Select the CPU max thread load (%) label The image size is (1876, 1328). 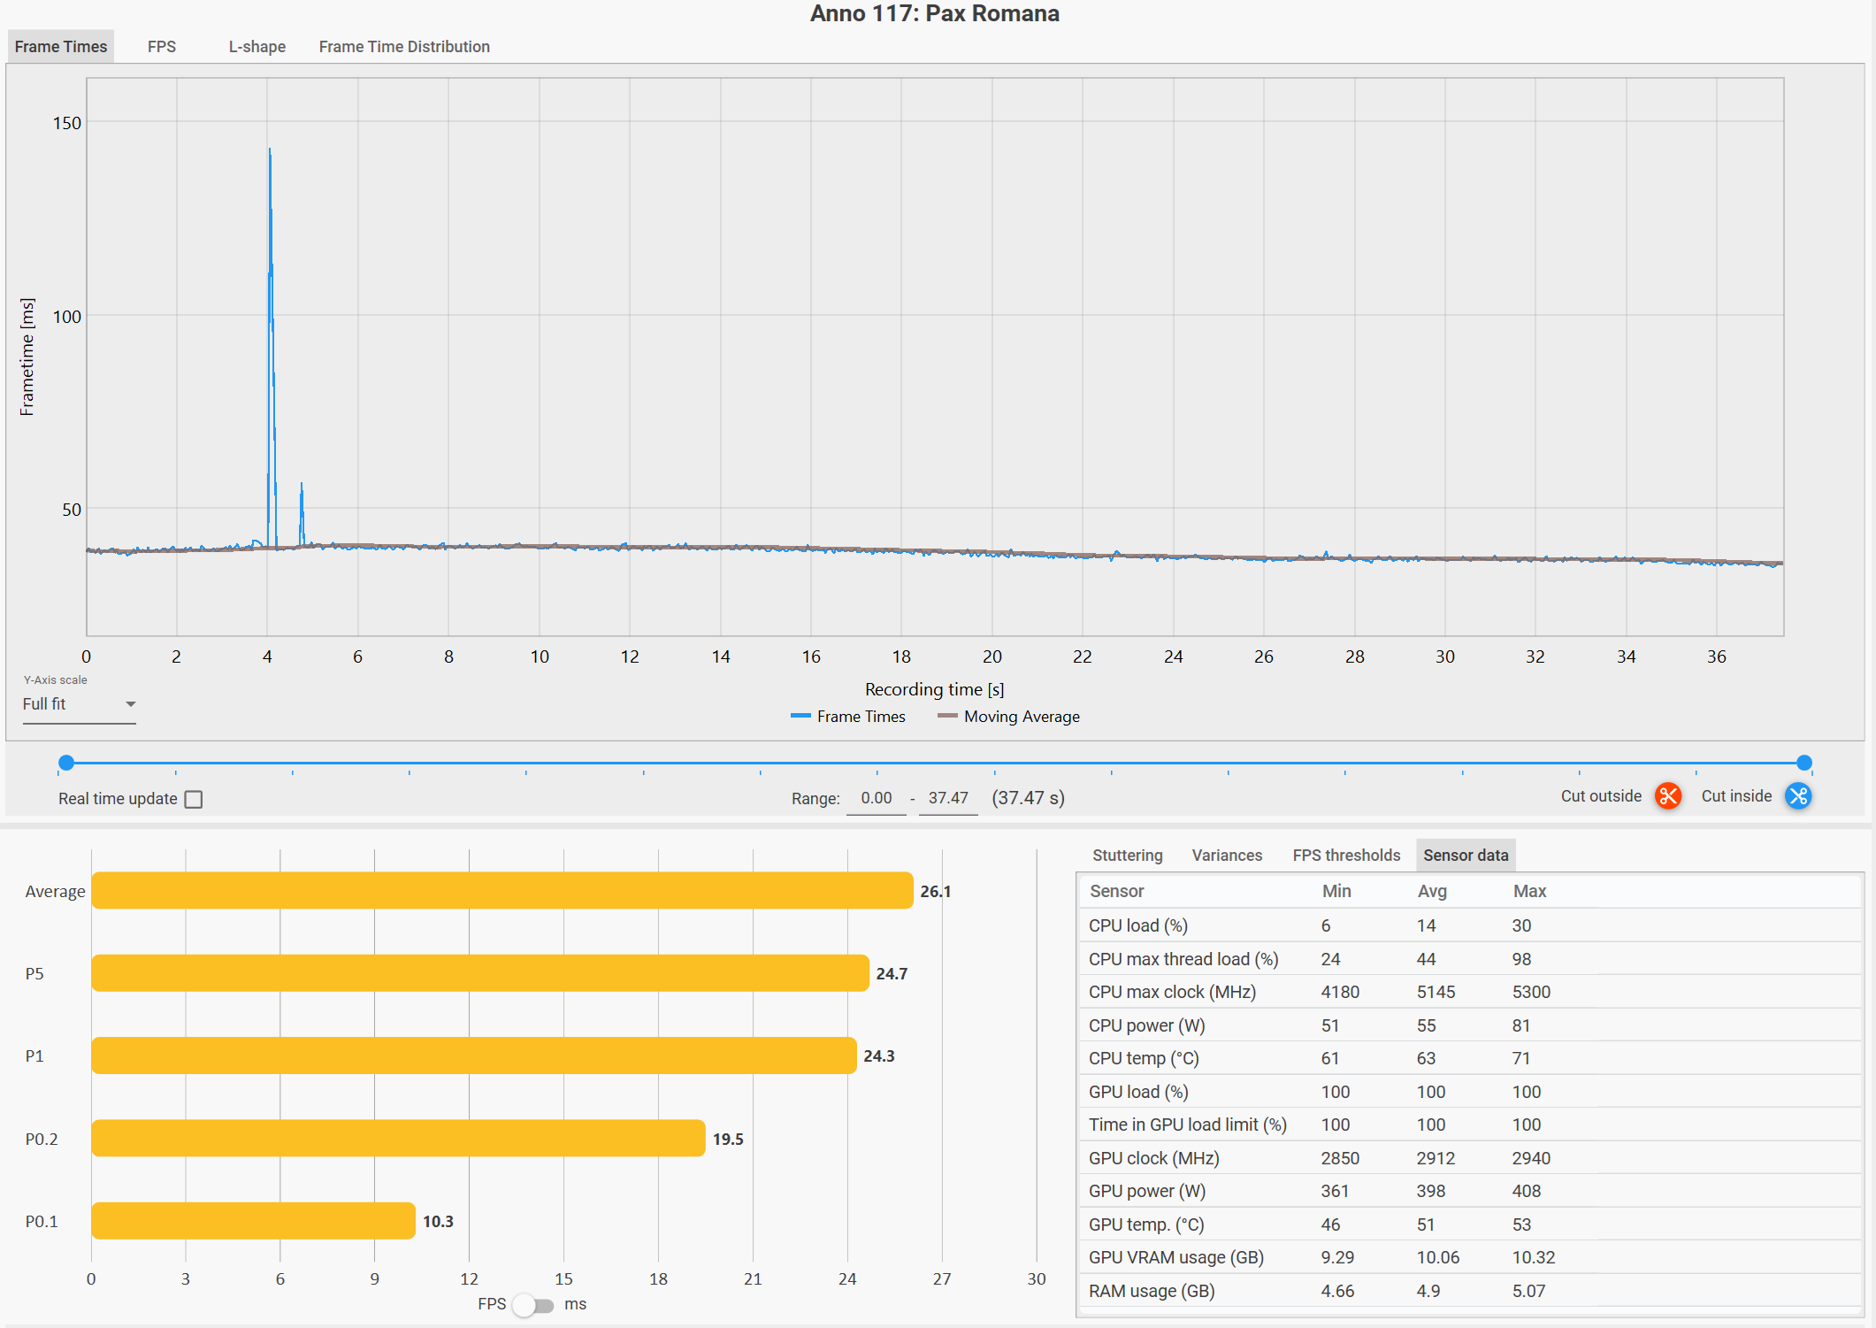[1183, 959]
